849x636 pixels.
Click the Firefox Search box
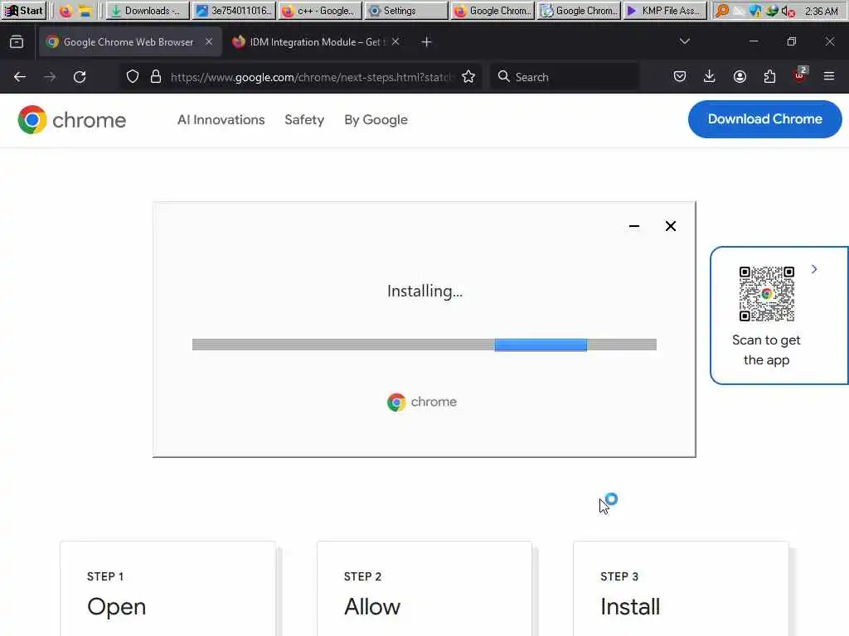pos(564,77)
